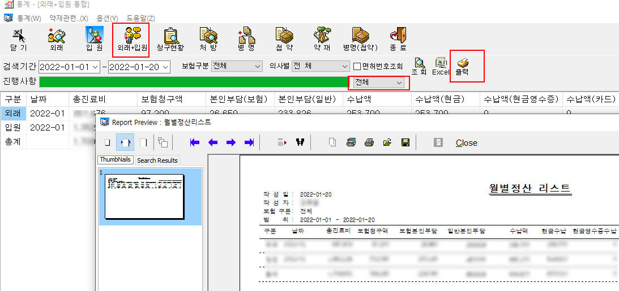Open the 처방 prescription statistics

click(x=208, y=38)
